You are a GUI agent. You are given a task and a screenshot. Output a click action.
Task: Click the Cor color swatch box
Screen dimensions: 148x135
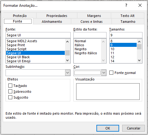click(88, 73)
